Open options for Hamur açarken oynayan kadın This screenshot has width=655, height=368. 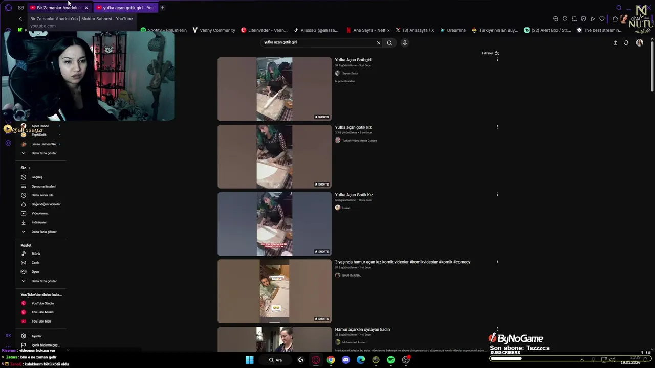497,329
